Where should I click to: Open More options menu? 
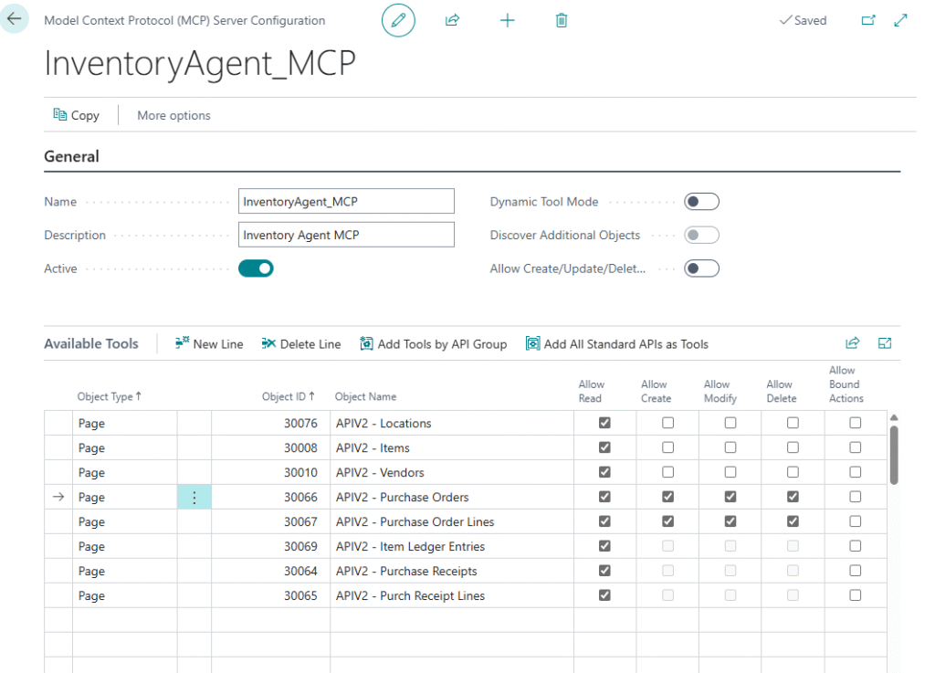point(173,116)
